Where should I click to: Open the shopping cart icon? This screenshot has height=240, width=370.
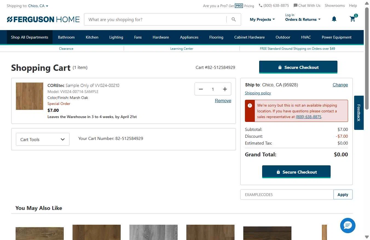click(x=353, y=19)
